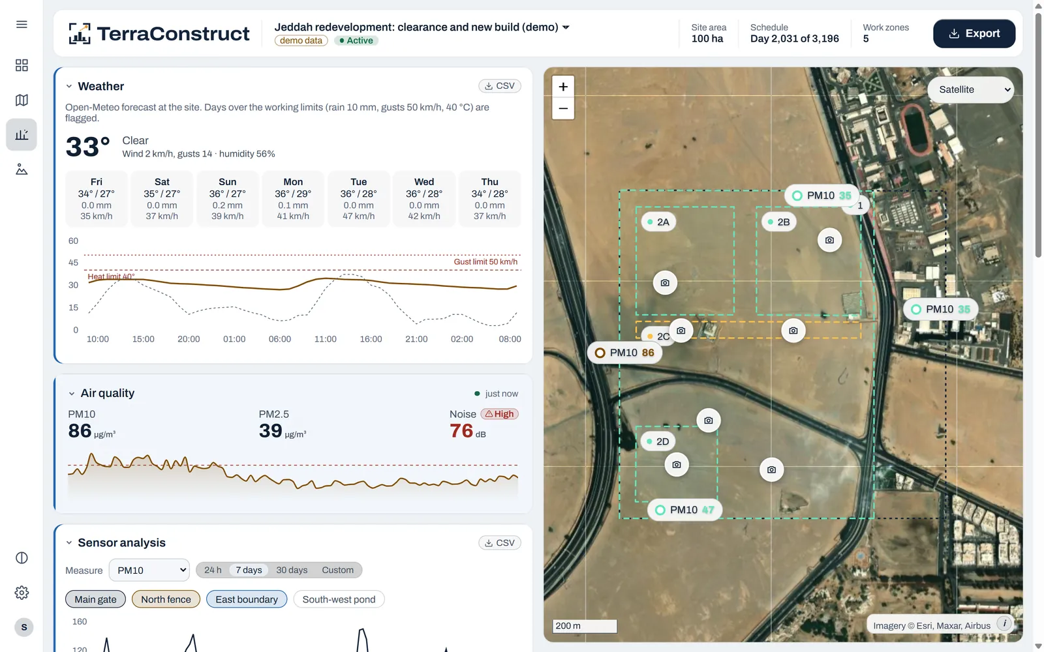
Task: Open the dashboard grid icon in sidebar
Action: point(22,65)
